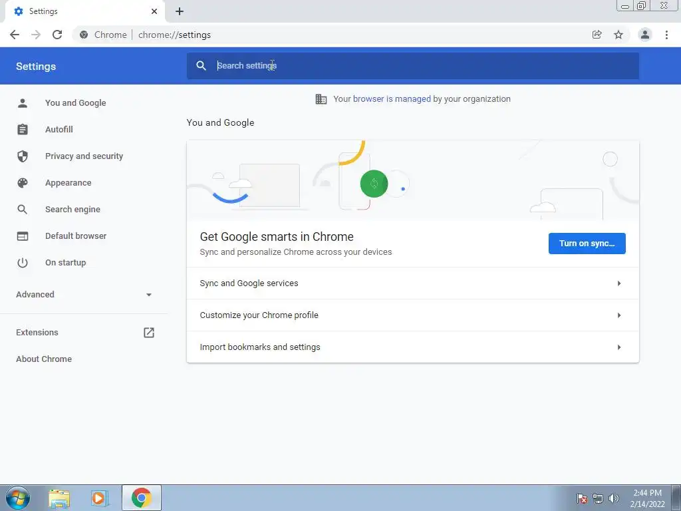The height and width of the screenshot is (511, 681).
Task: Launch Windows Media Player from taskbar
Action: 100,498
